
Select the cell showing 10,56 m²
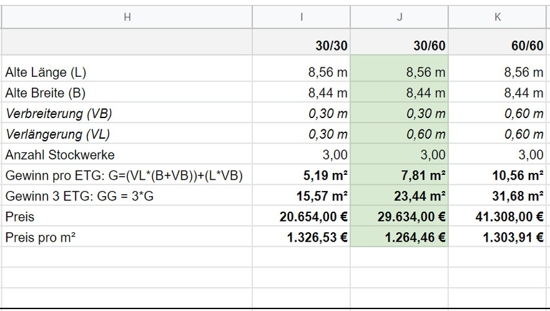click(x=498, y=175)
